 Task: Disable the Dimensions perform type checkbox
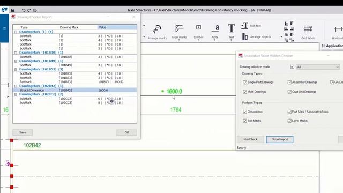pos(245,112)
